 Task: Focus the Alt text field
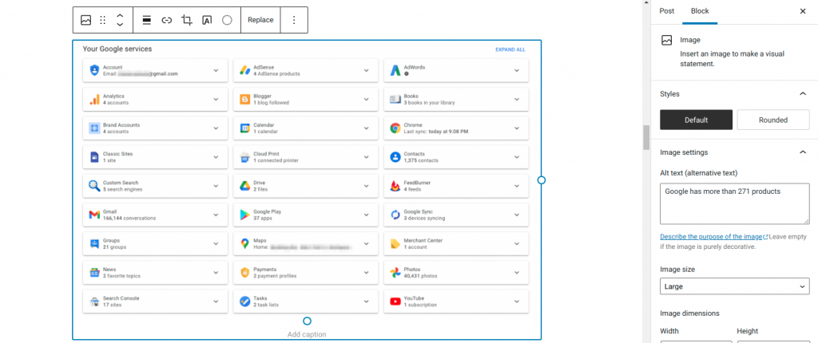(735, 204)
